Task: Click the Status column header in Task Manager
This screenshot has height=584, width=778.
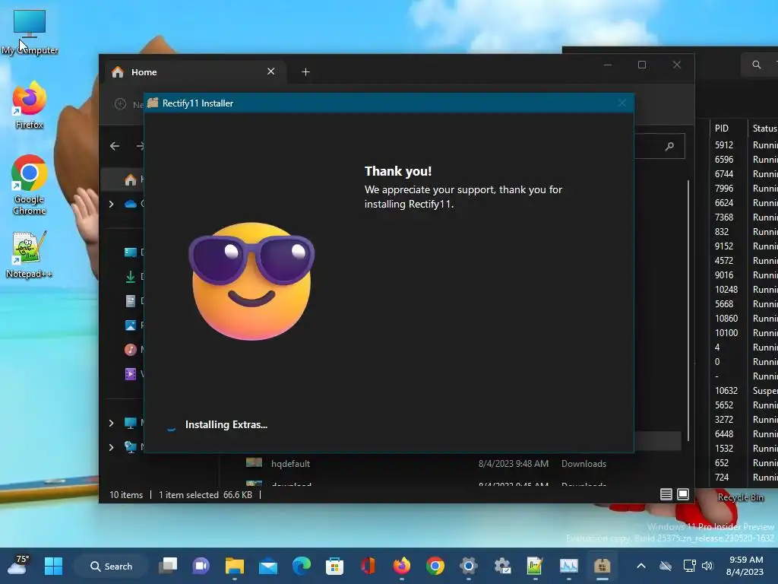Action: tap(764, 128)
